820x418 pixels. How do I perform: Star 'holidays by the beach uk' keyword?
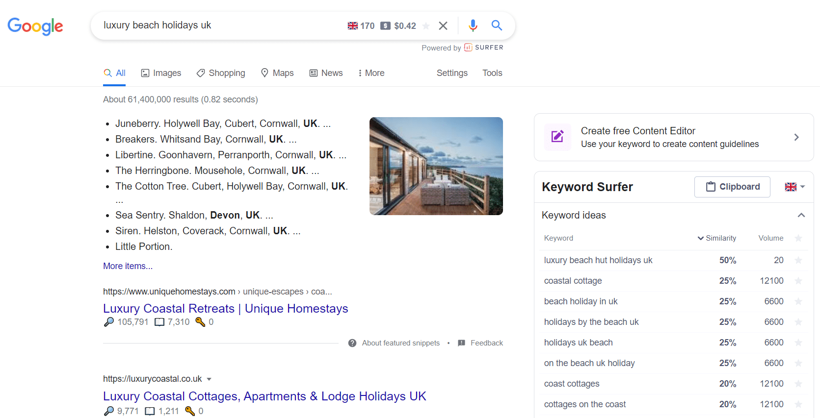798,322
